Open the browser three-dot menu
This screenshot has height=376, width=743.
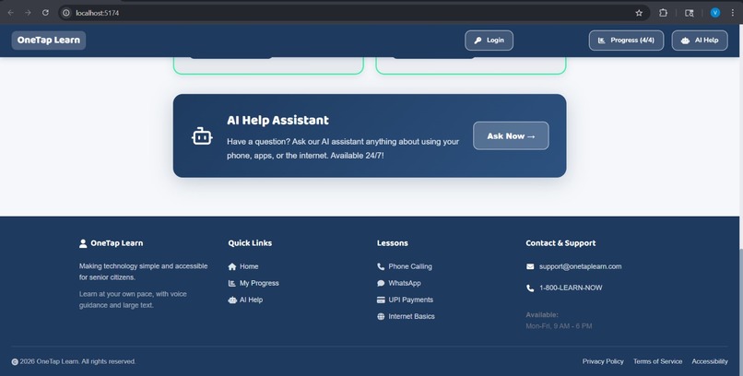(733, 13)
